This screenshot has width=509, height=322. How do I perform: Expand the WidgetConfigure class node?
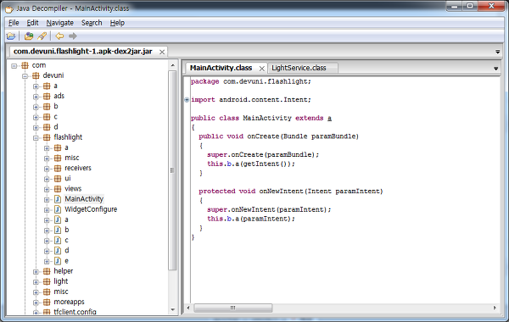[x=47, y=210]
